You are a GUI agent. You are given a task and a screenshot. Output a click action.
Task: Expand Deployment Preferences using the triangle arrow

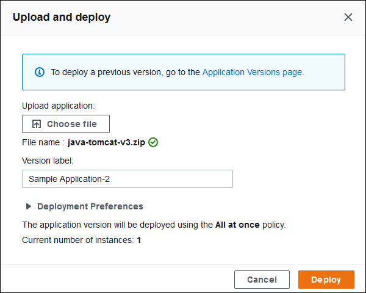(28, 206)
